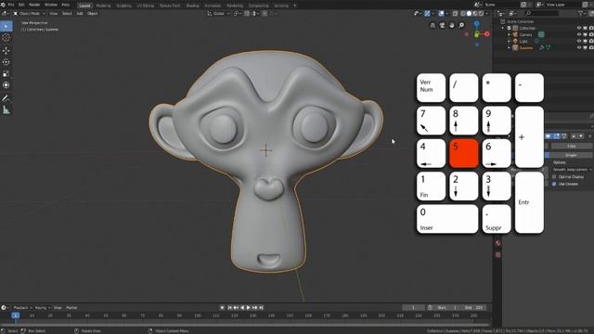
Task: Open the shading options dropdown arrow
Action: [486, 13]
